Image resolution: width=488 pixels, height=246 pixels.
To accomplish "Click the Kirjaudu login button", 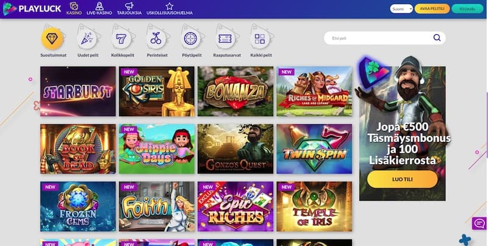I will tap(467, 9).
